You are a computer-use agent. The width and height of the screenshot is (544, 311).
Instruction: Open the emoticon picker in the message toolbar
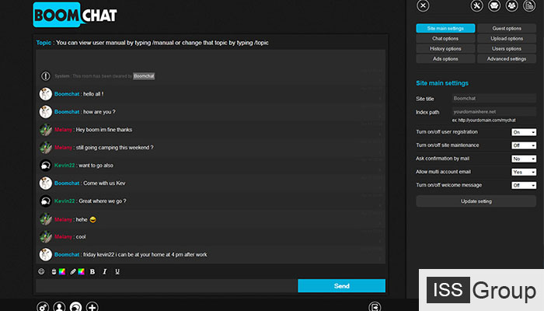click(41, 271)
